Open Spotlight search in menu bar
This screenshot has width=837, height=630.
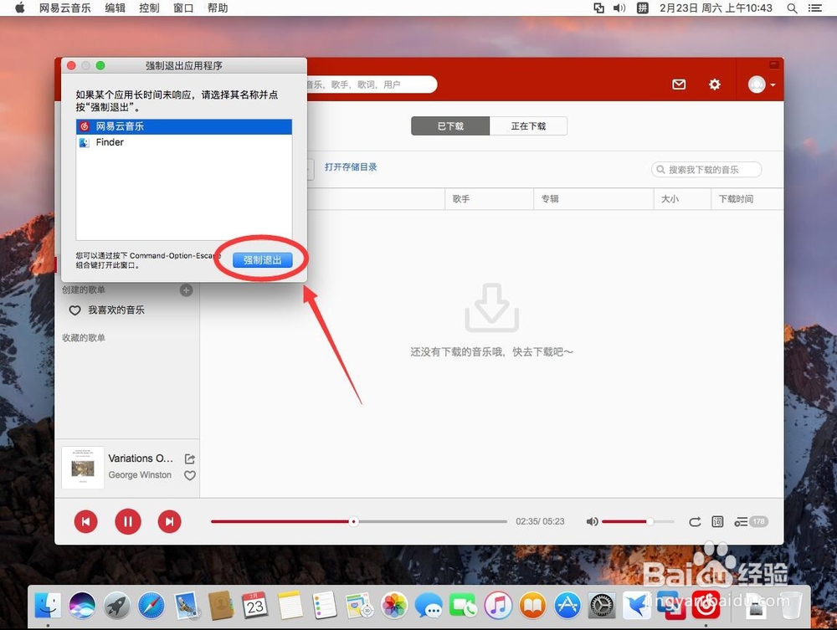(792, 8)
